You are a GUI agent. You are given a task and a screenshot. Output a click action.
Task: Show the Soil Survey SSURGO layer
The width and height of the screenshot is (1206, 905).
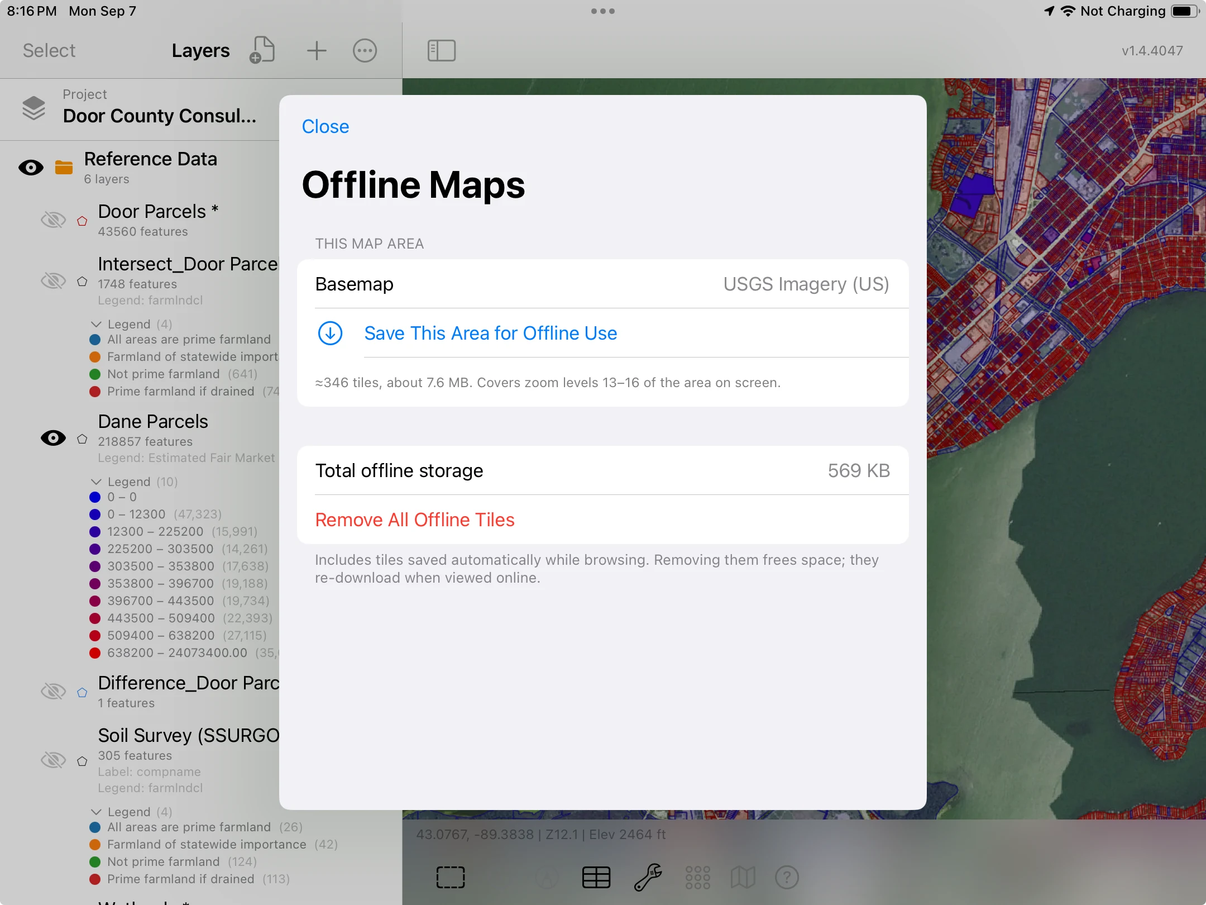pyautogui.click(x=53, y=760)
